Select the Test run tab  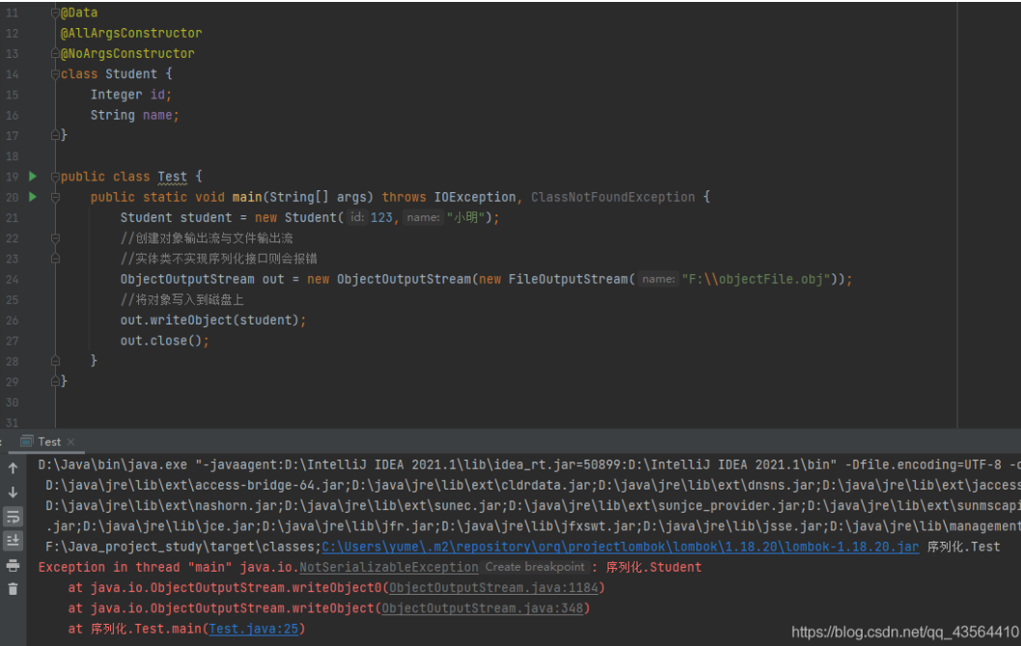[x=49, y=441]
